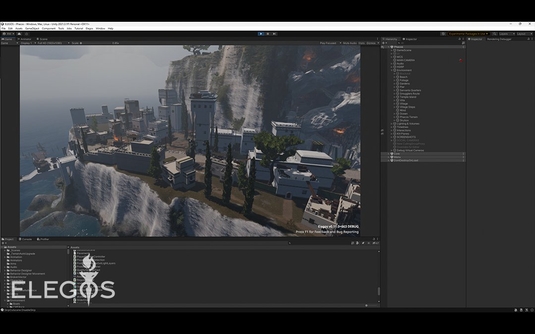Toggle the lock icon on the Inspector panel
535x334 pixels.
pos(527,39)
